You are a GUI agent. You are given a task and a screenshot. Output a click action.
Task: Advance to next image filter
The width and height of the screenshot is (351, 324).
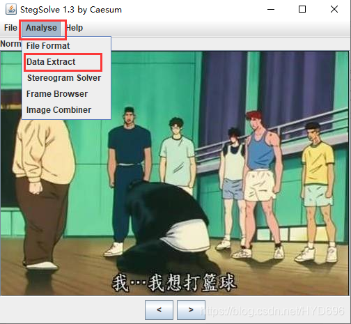(191, 309)
